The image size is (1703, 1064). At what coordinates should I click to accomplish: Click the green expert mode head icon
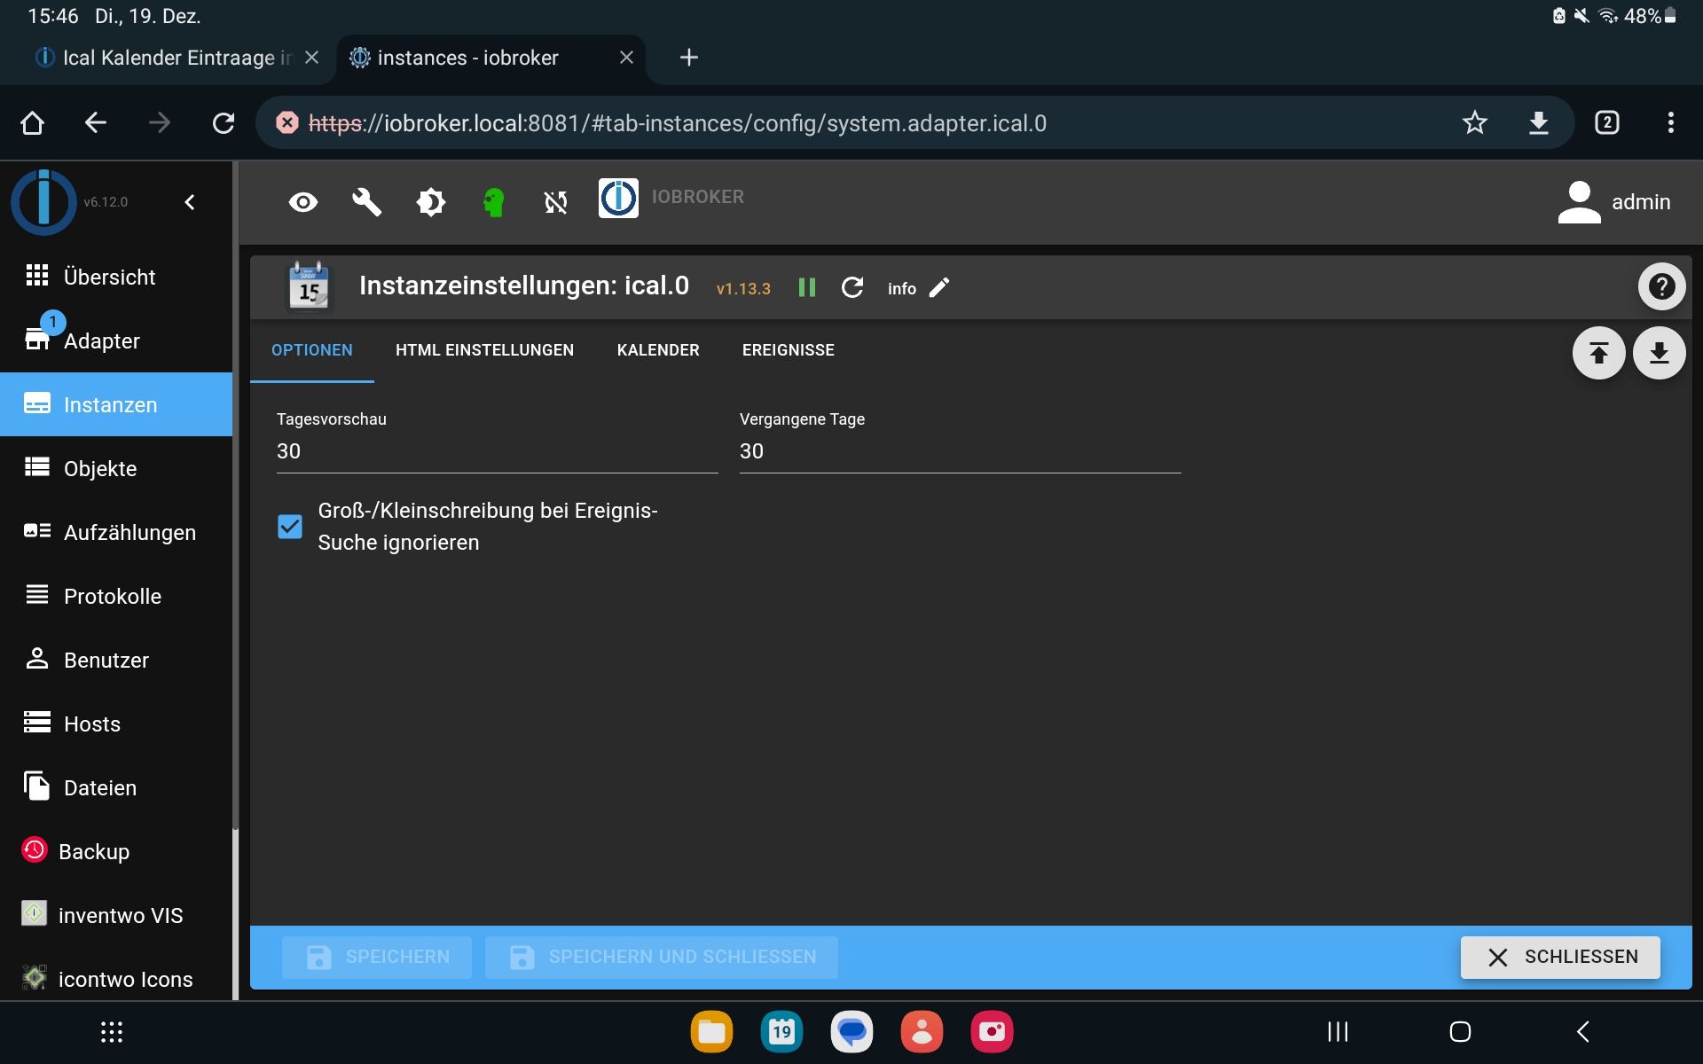pos(494,202)
